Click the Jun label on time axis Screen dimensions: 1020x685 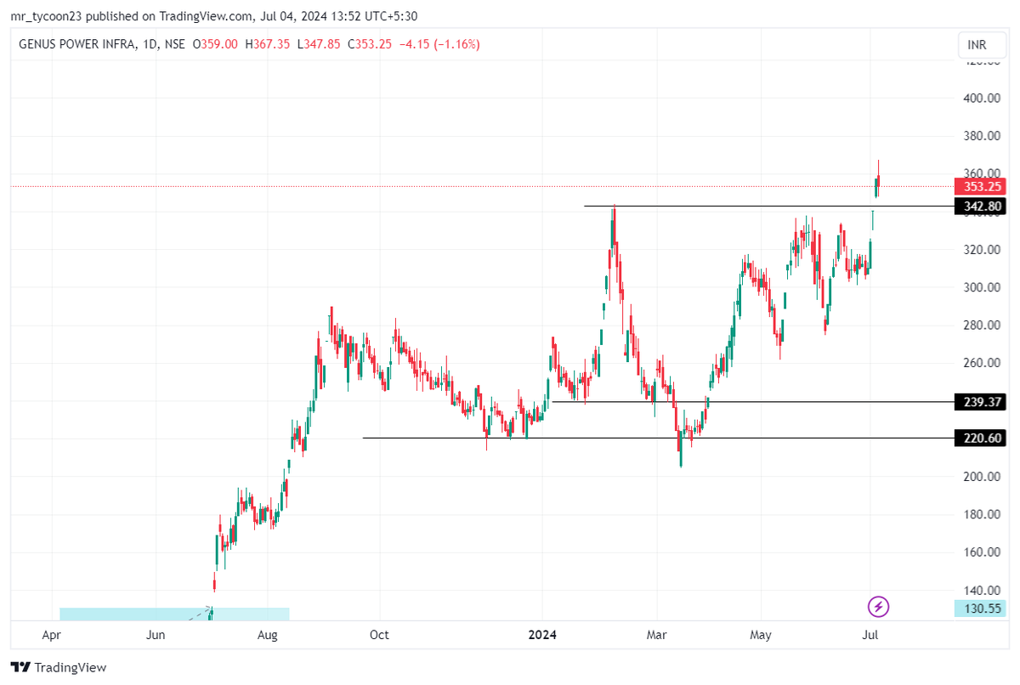coord(156,635)
